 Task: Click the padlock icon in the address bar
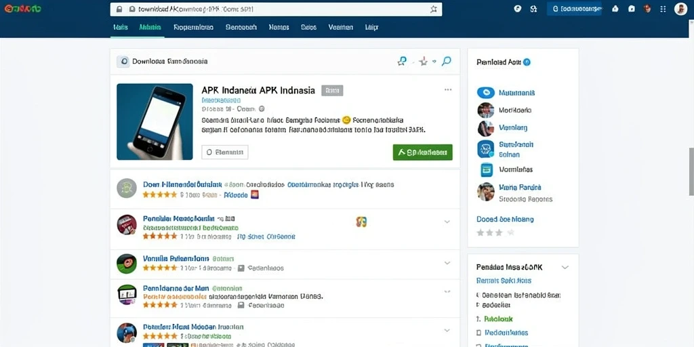point(119,9)
